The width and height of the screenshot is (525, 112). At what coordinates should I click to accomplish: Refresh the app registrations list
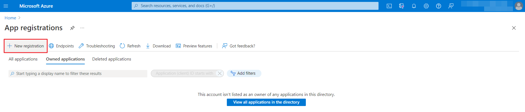(130, 46)
